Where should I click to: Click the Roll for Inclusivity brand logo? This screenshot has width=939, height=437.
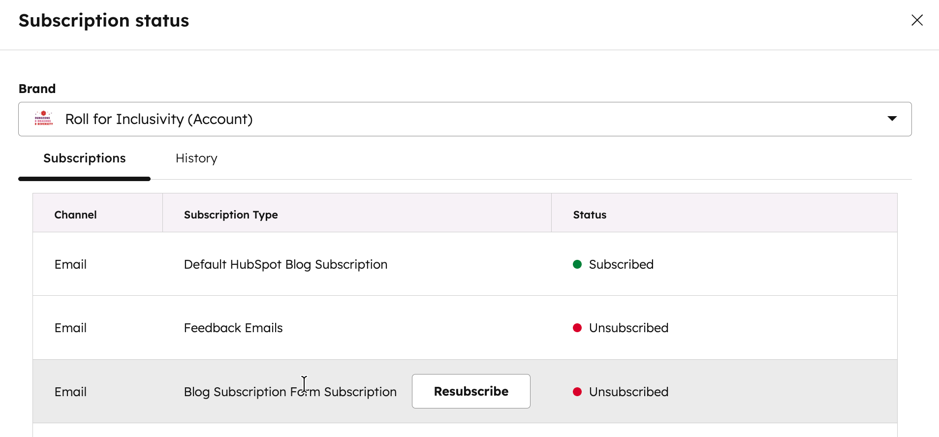click(x=44, y=119)
